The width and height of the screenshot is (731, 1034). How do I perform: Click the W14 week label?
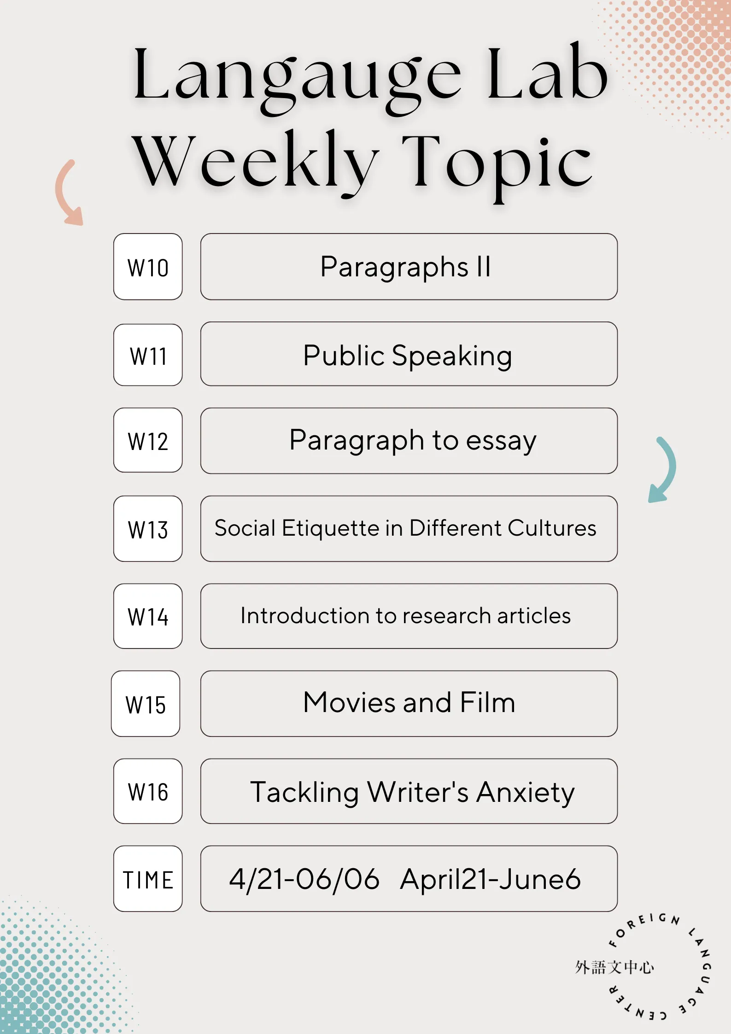(148, 616)
